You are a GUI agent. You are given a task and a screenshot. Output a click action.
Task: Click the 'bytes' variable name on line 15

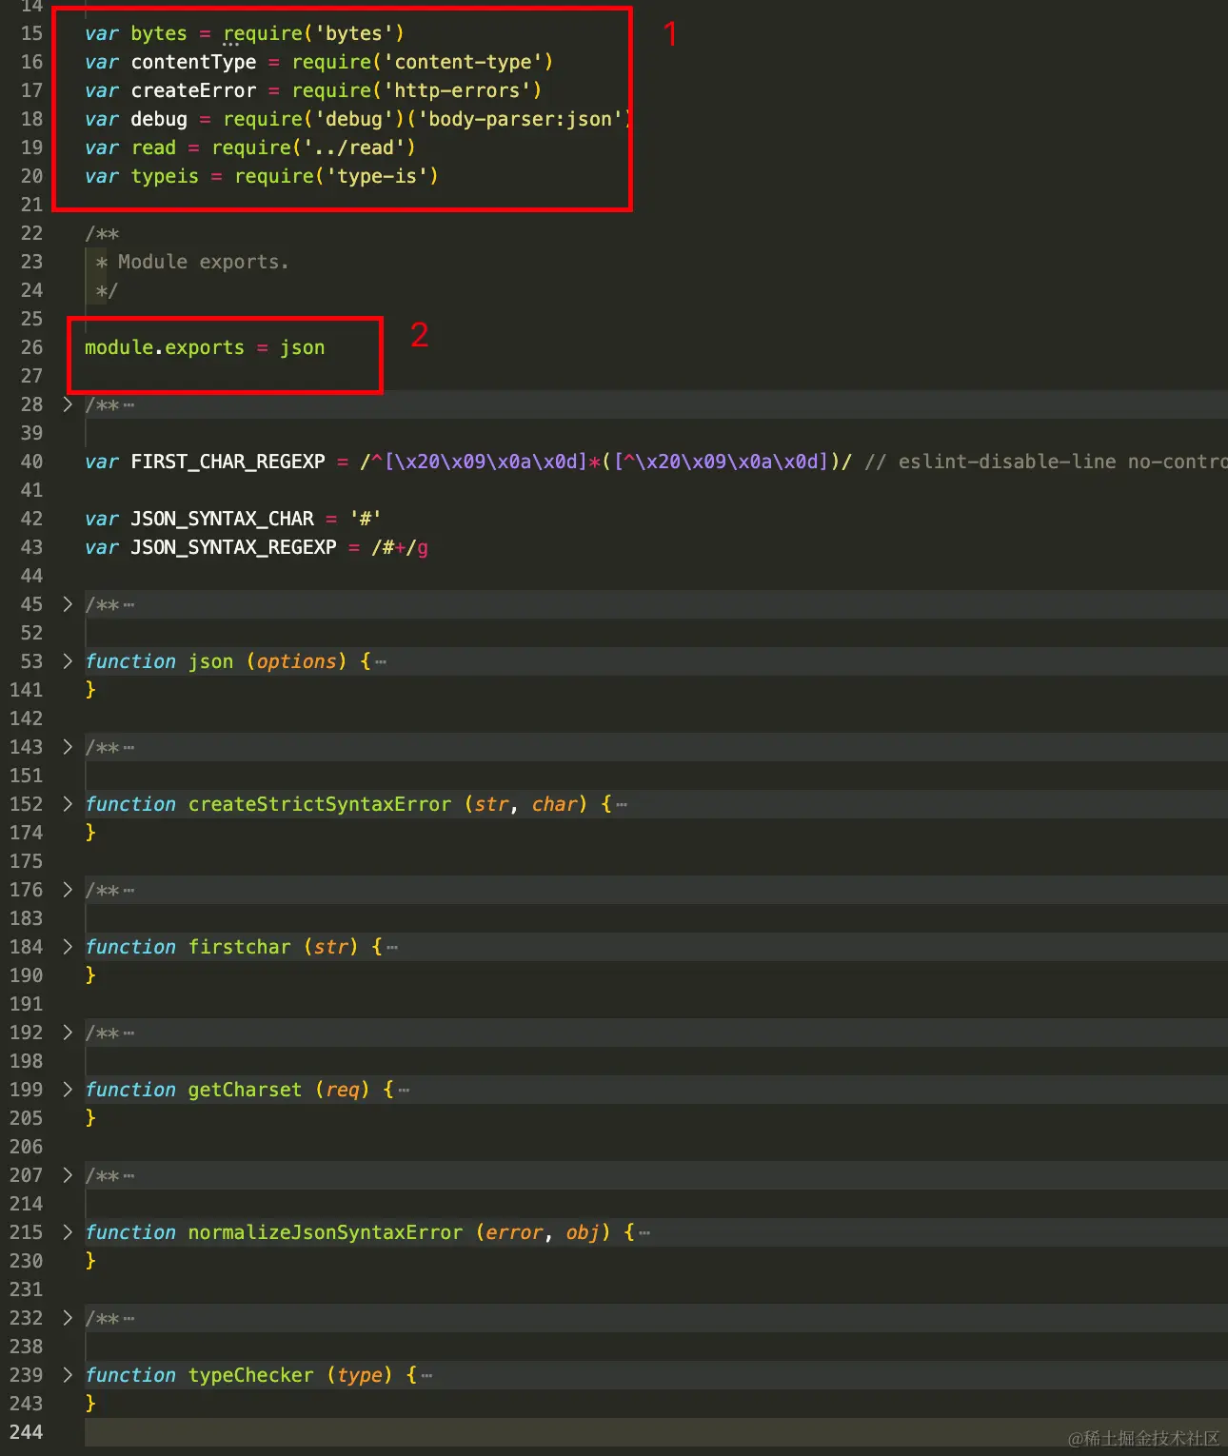[x=159, y=33]
